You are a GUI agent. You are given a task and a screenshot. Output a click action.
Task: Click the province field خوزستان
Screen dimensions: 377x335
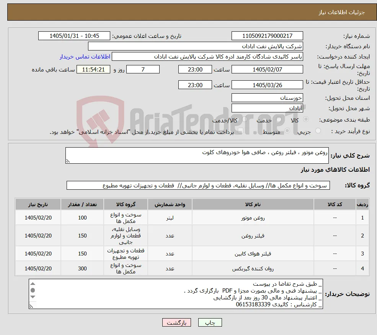tap(267, 98)
